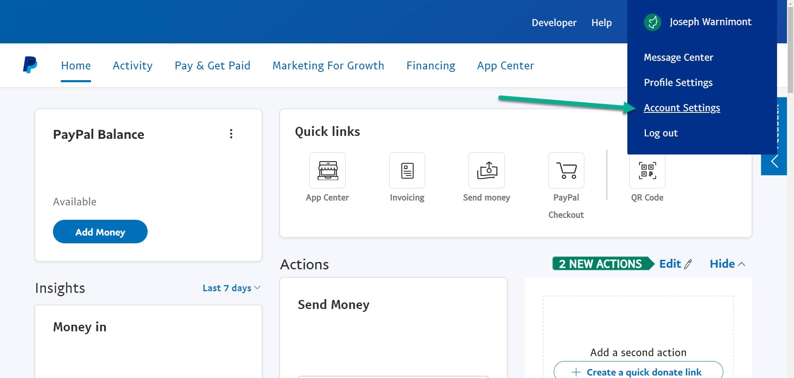Open PayPal Balance three-dot options menu
Image resolution: width=794 pixels, height=378 pixels.
(x=231, y=134)
